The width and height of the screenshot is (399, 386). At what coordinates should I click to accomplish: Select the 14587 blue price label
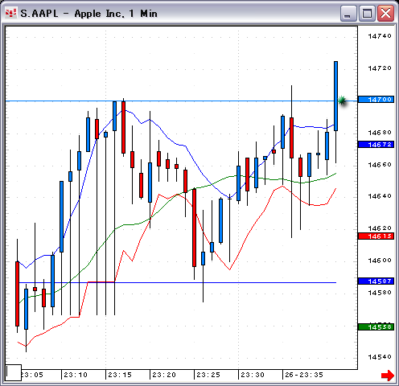pyautogui.click(x=376, y=281)
